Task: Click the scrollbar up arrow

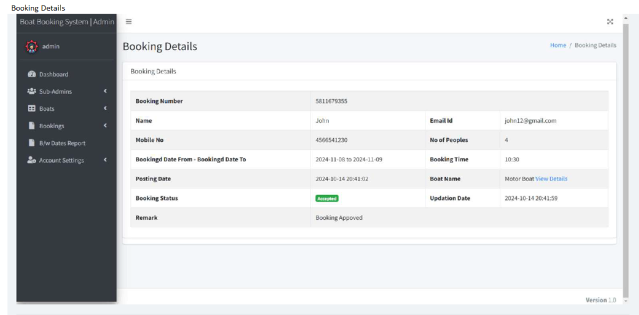Action: (x=626, y=19)
